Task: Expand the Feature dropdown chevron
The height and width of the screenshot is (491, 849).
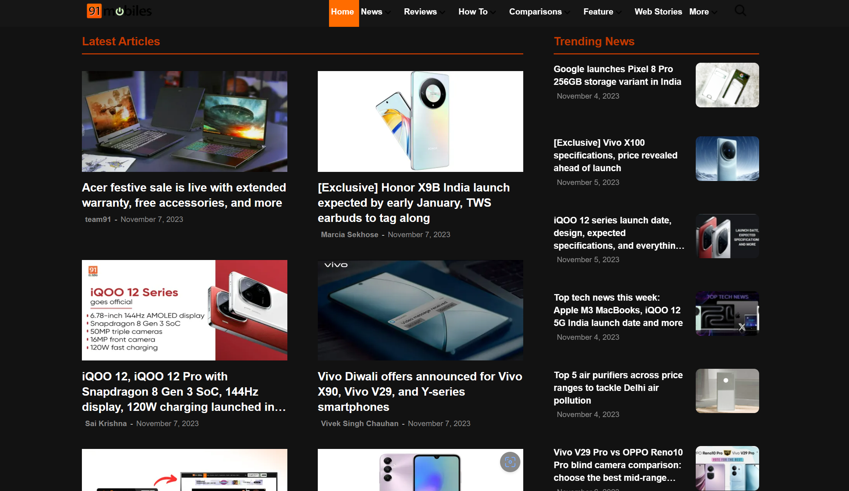Action: click(619, 12)
